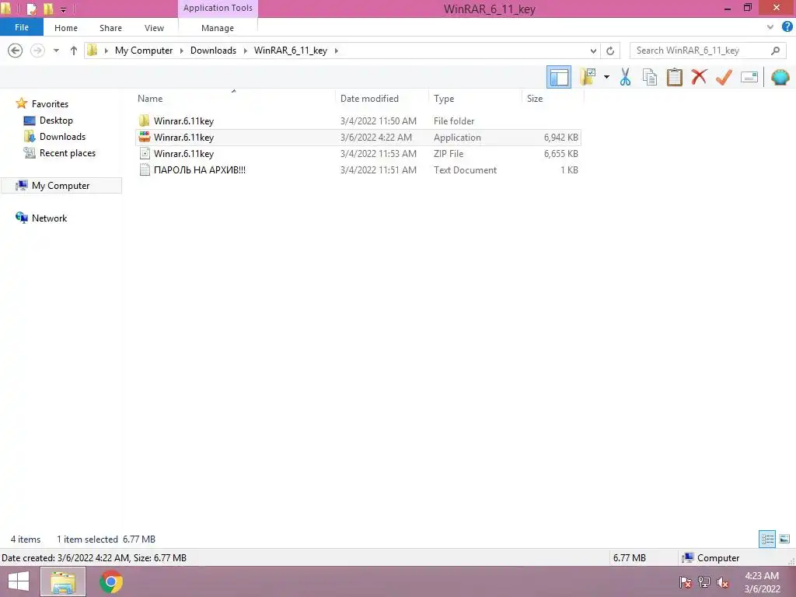This screenshot has height=597, width=796.
Task: Select My Computer in navigation pane
Action: 61,185
